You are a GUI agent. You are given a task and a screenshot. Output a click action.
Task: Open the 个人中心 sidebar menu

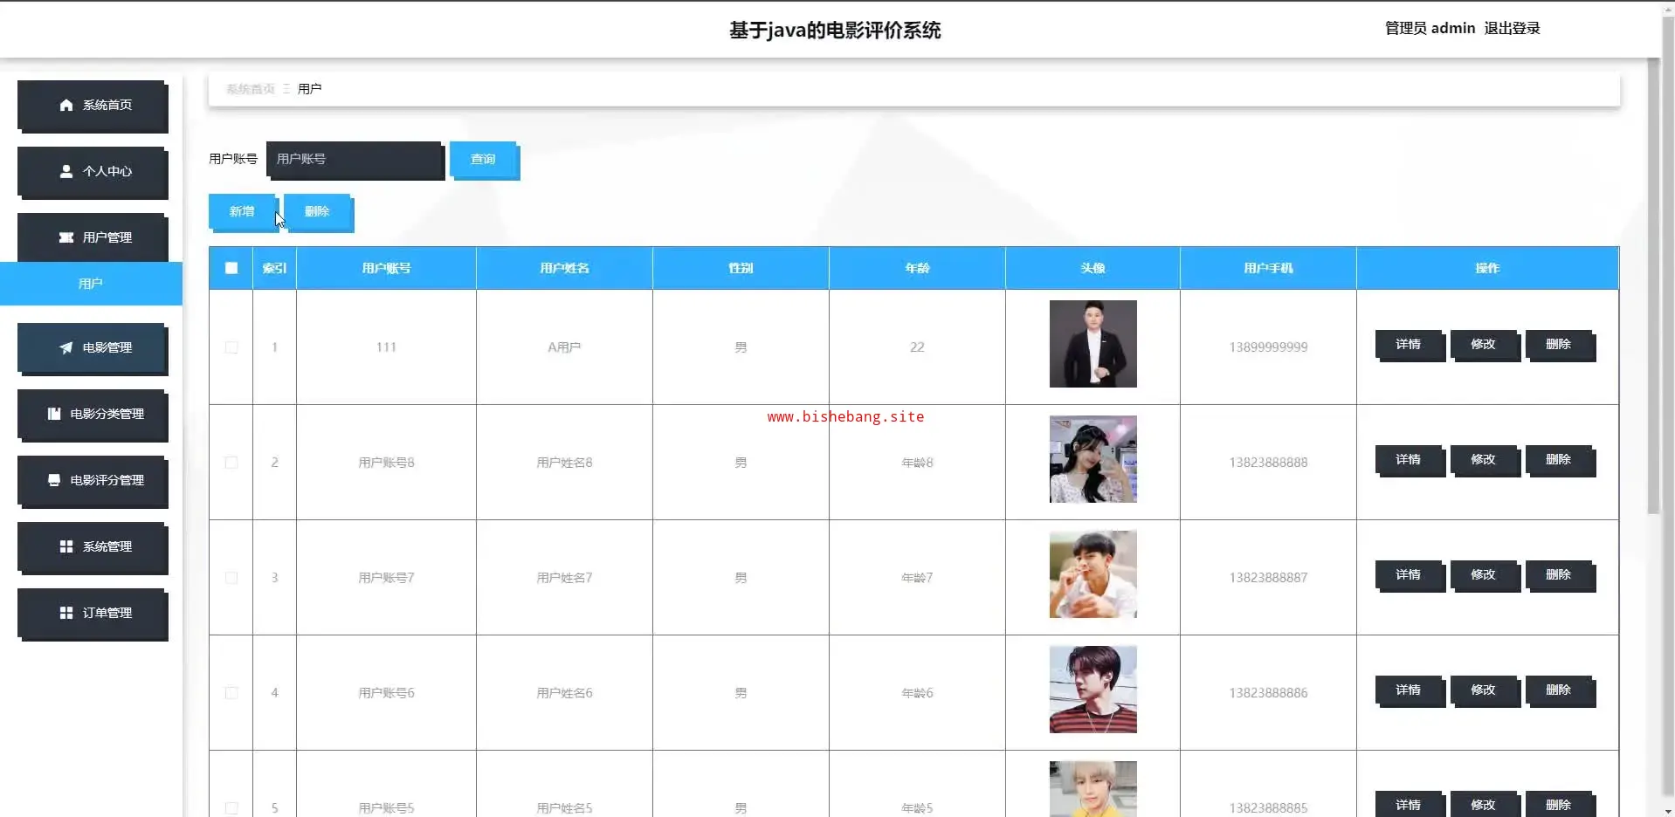(x=93, y=172)
